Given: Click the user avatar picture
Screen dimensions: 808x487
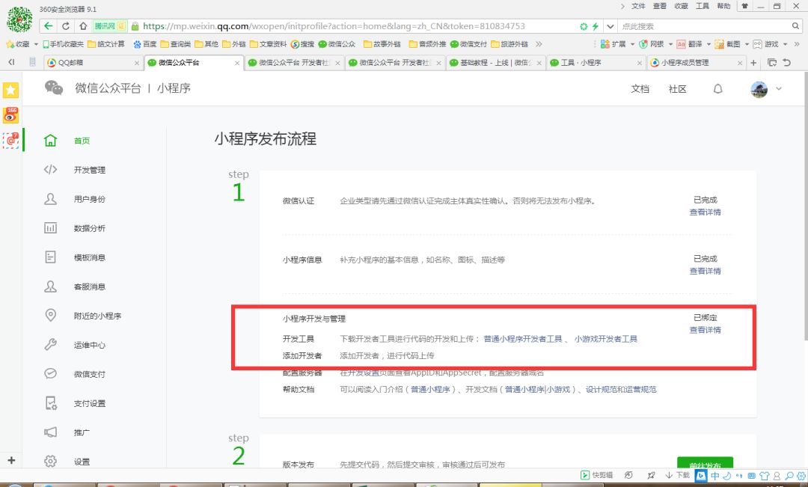Looking at the screenshot, I should (x=759, y=89).
